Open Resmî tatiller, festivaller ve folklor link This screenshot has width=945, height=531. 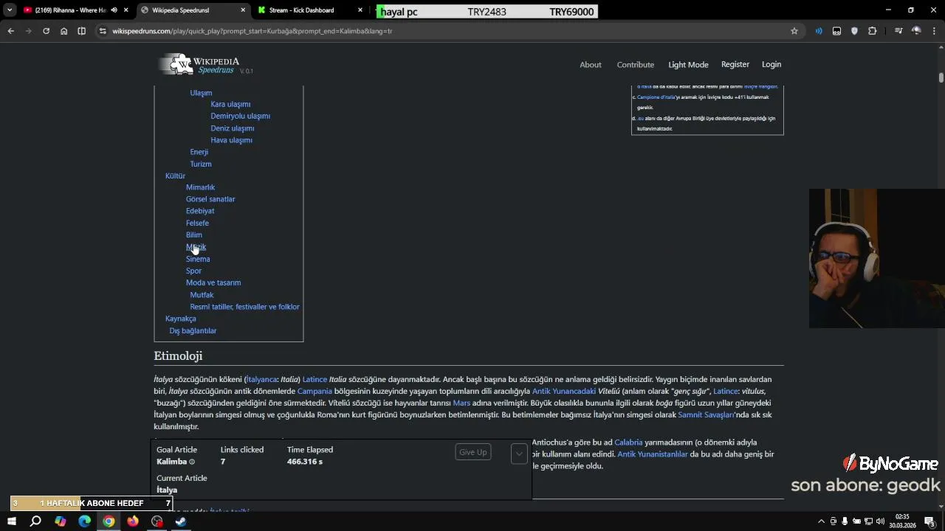[x=244, y=307]
